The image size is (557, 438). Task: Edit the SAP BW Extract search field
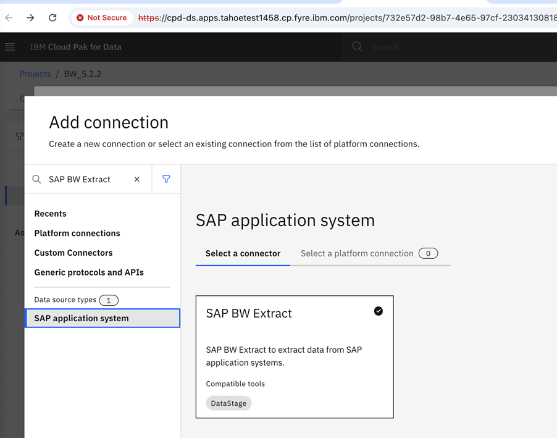click(x=89, y=179)
